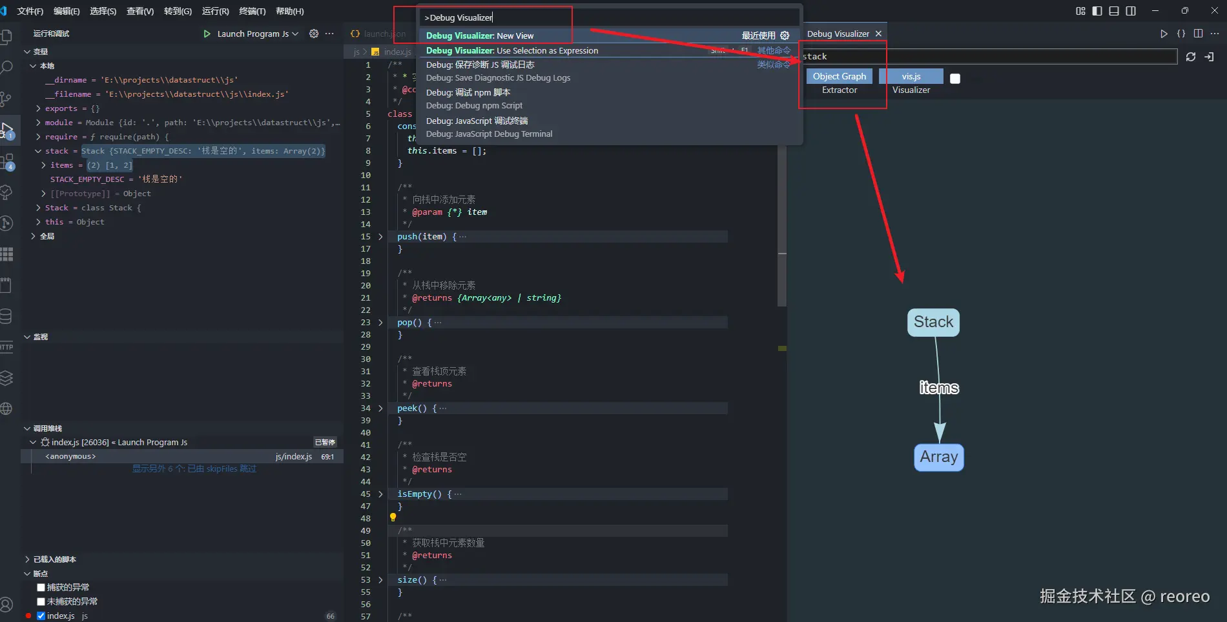The width and height of the screenshot is (1227, 622).
Task: Expand the 全局 scope
Action: [x=33, y=236]
